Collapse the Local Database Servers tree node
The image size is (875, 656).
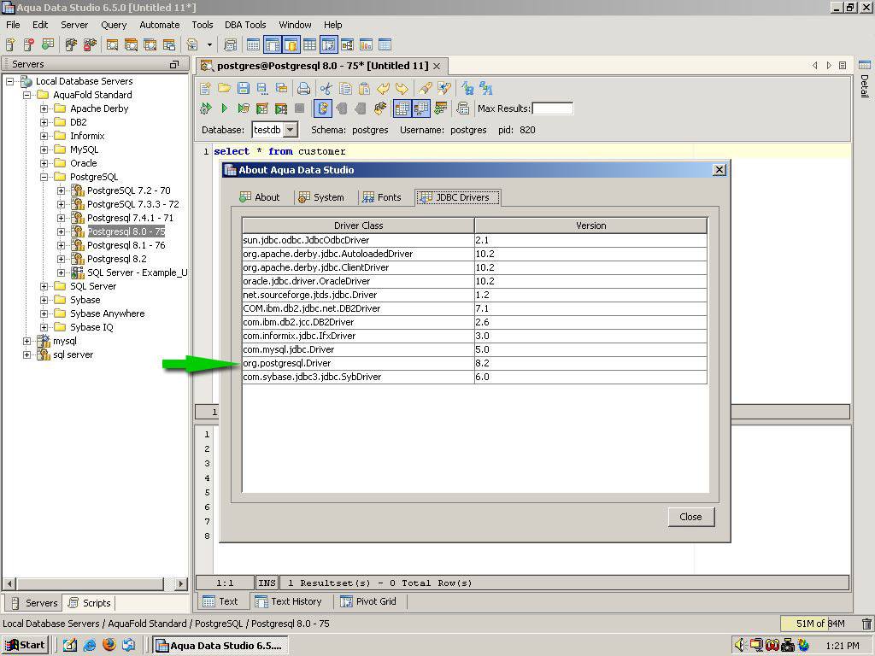pyautogui.click(x=9, y=81)
